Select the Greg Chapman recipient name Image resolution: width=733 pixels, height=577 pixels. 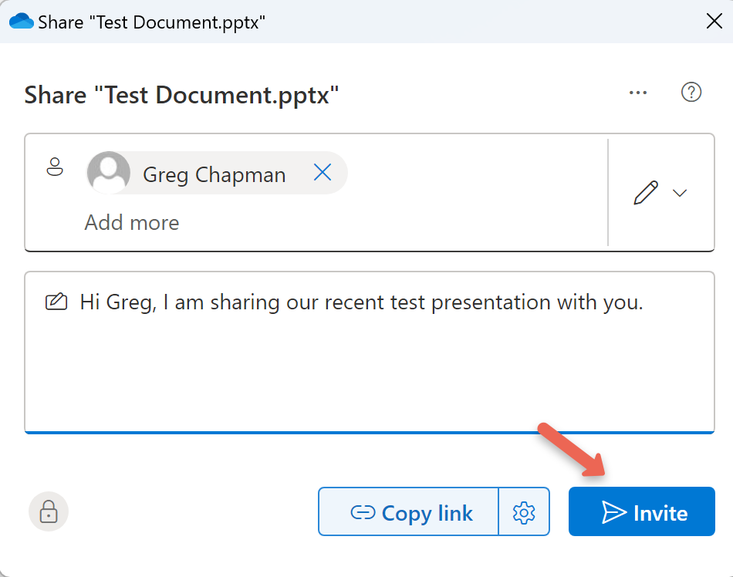[x=214, y=175]
